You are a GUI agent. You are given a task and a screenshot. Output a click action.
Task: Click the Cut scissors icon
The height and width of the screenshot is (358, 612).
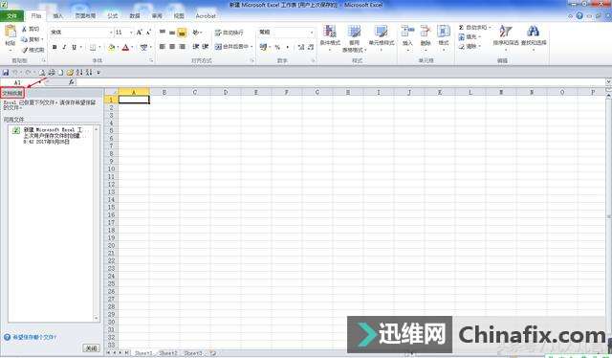pos(25,29)
